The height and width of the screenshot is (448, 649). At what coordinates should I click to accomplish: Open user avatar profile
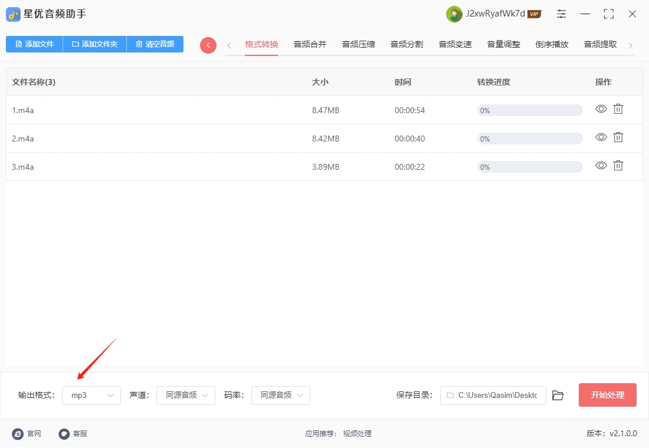pyautogui.click(x=454, y=15)
